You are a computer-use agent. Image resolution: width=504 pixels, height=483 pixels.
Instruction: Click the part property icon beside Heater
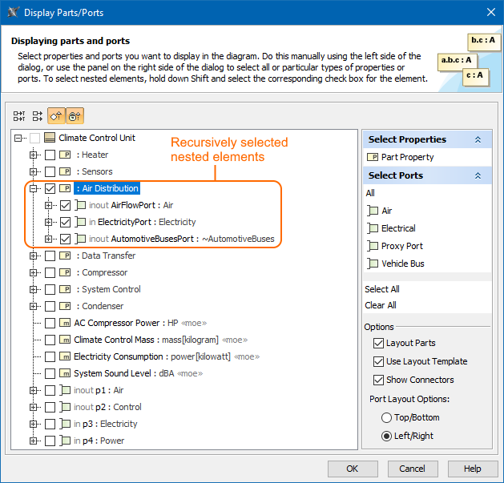click(65, 155)
